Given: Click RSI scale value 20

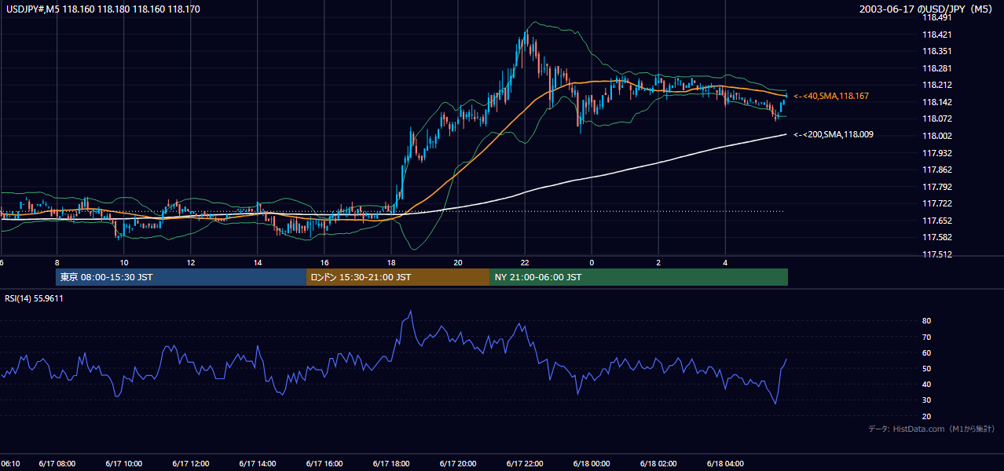Looking at the screenshot, I should (x=927, y=416).
